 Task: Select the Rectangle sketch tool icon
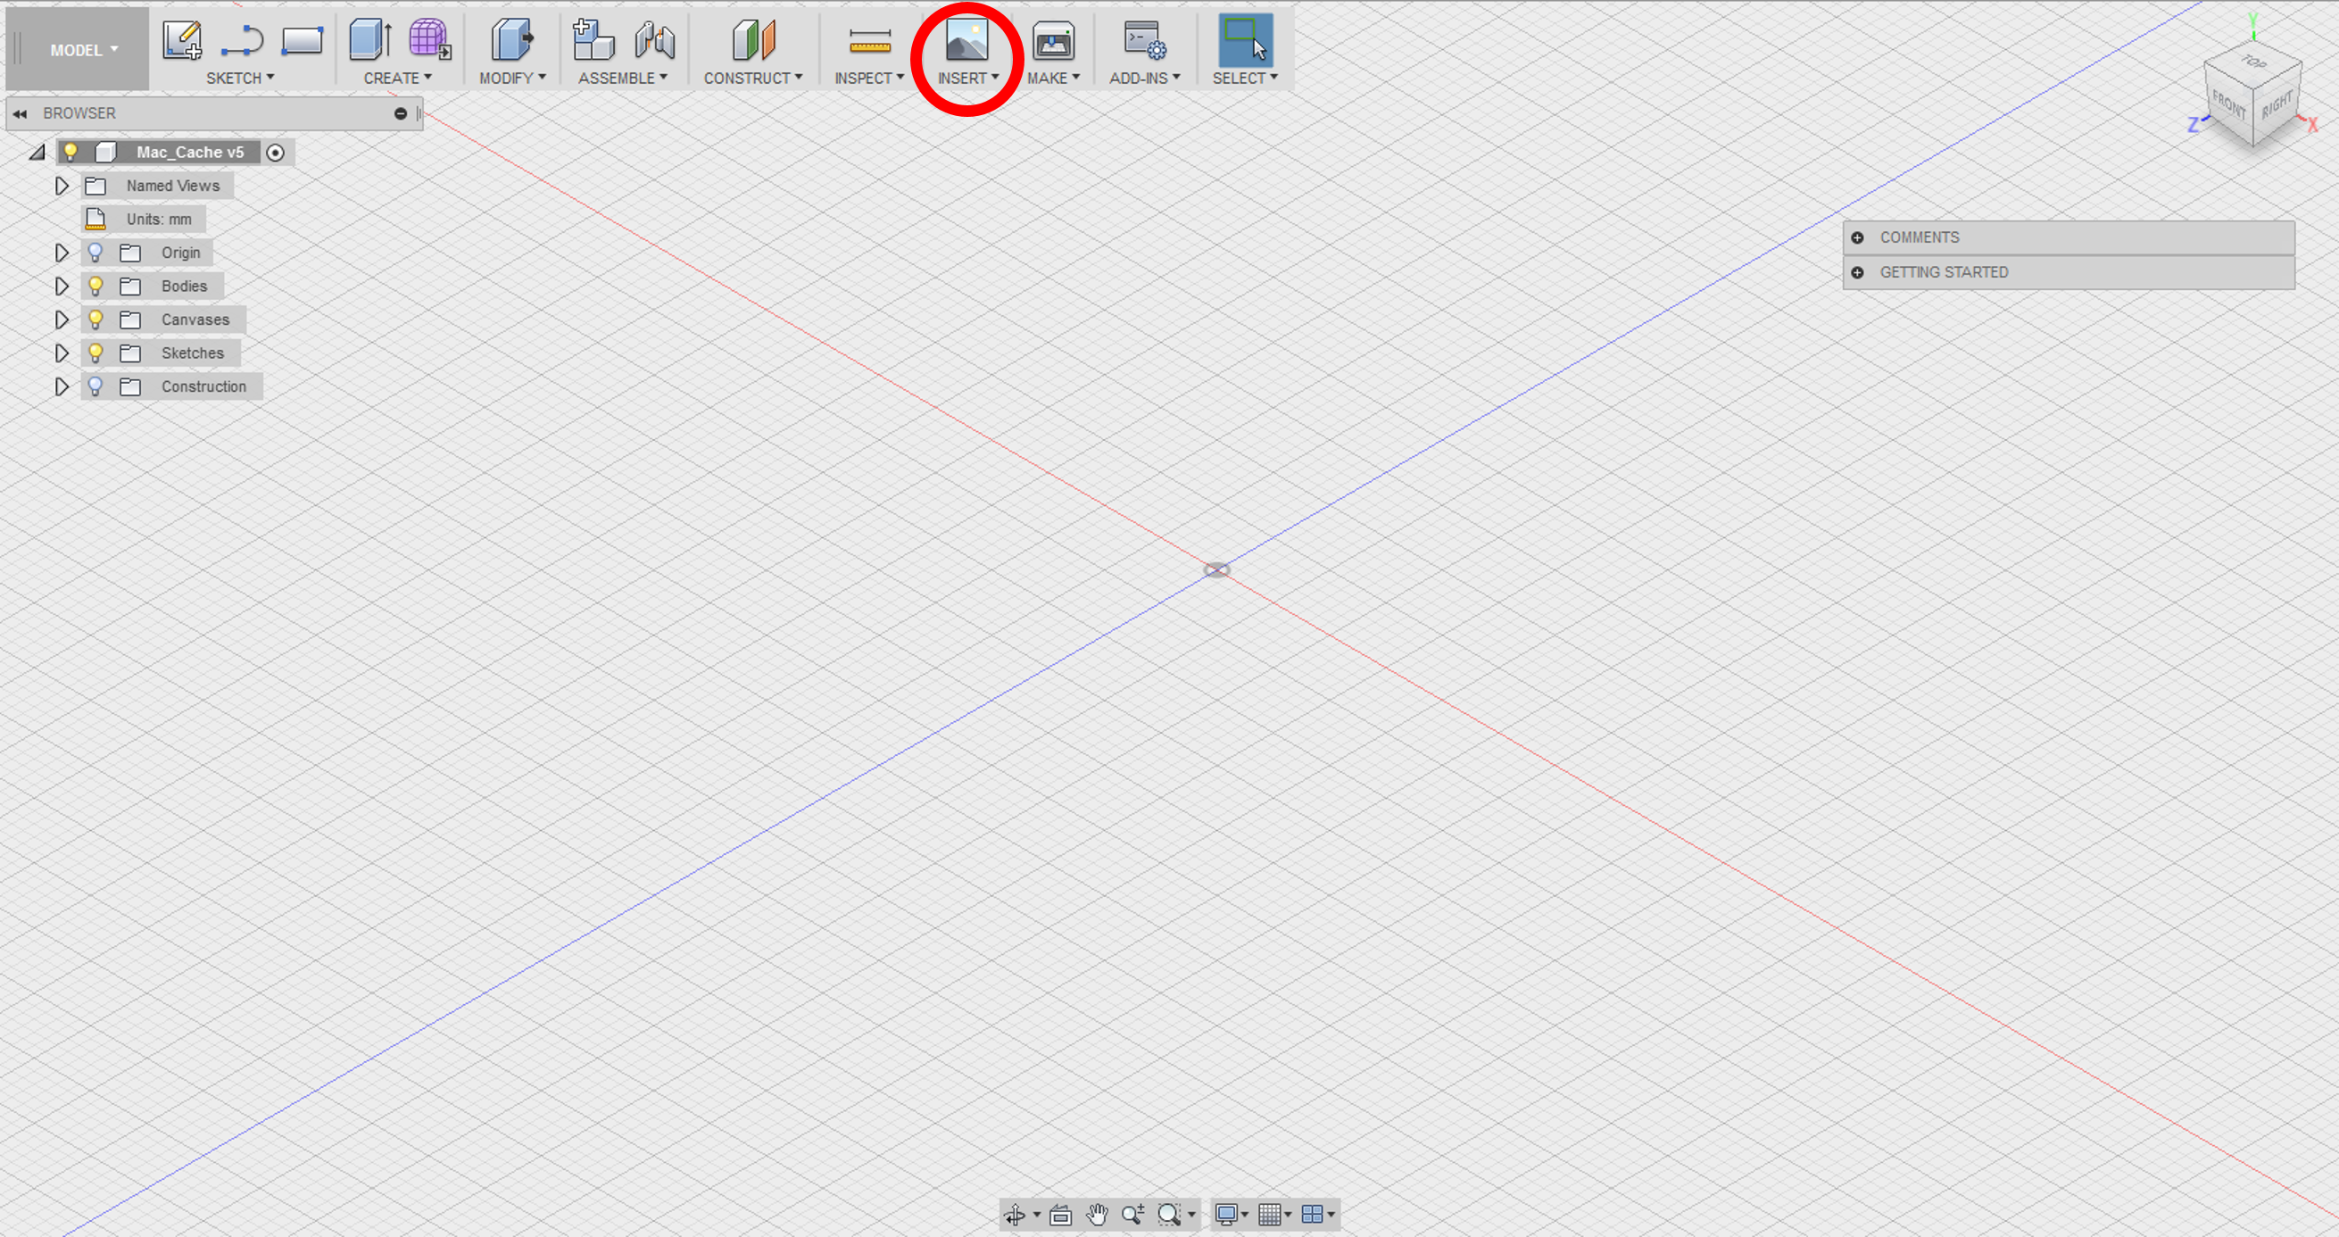point(302,41)
